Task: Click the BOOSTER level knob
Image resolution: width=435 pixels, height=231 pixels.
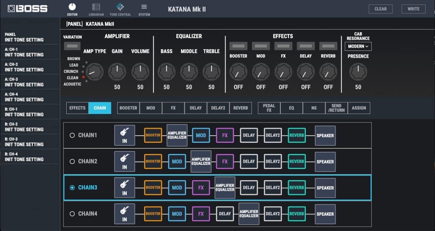Action: pyautogui.click(x=238, y=72)
